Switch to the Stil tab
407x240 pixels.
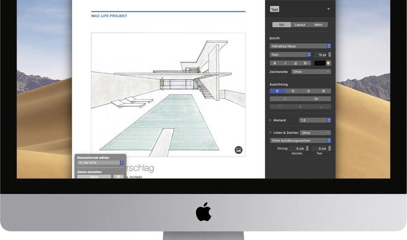pos(282,25)
